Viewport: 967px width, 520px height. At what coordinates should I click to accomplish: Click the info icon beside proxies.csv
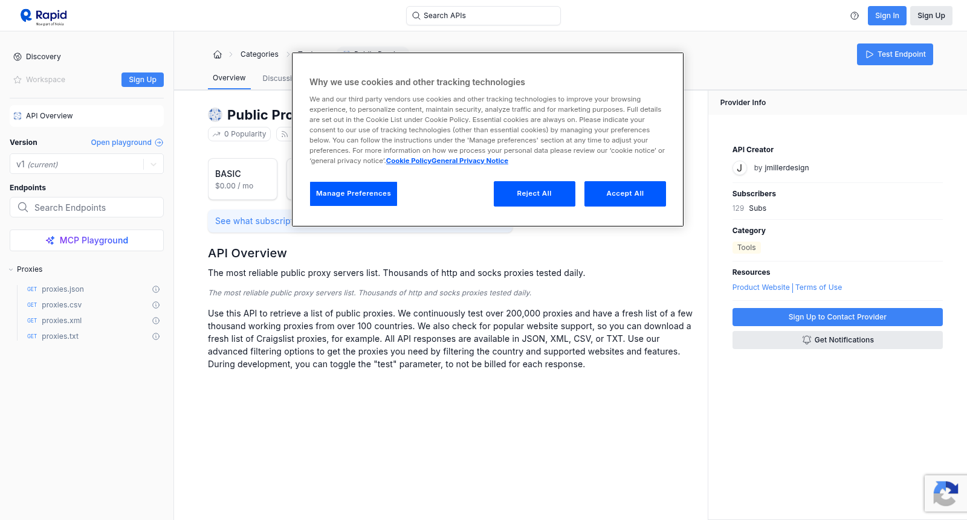(156, 305)
